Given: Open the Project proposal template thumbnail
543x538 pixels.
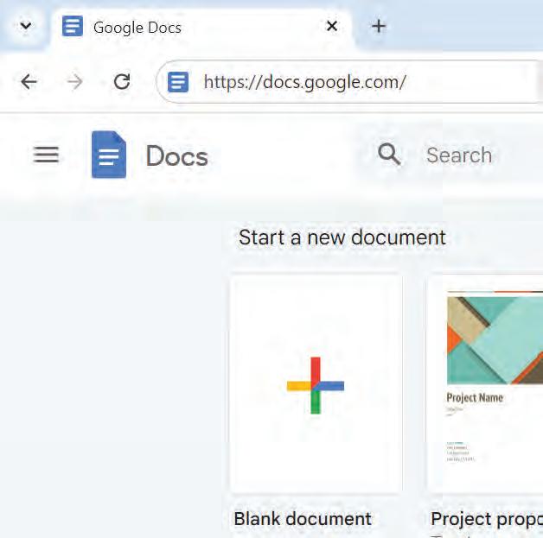Looking at the screenshot, I should click(x=486, y=383).
